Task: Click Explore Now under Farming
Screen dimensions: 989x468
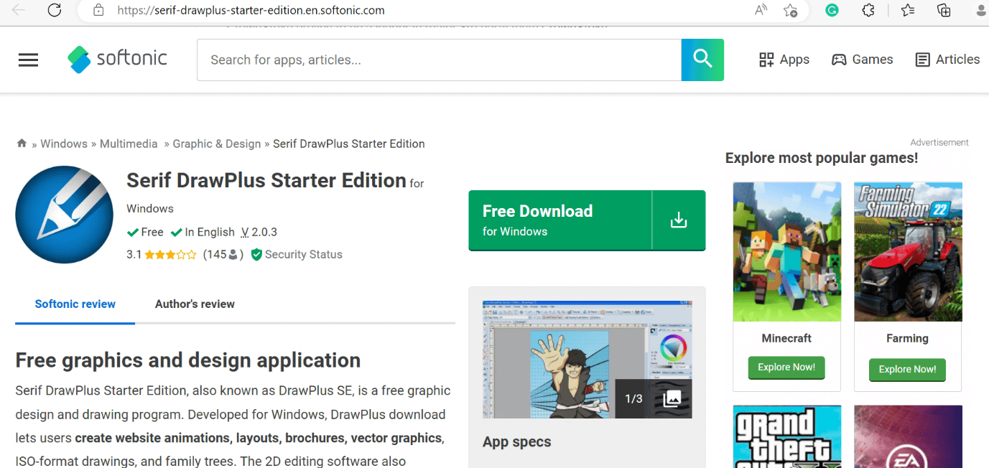Action: [x=907, y=369]
